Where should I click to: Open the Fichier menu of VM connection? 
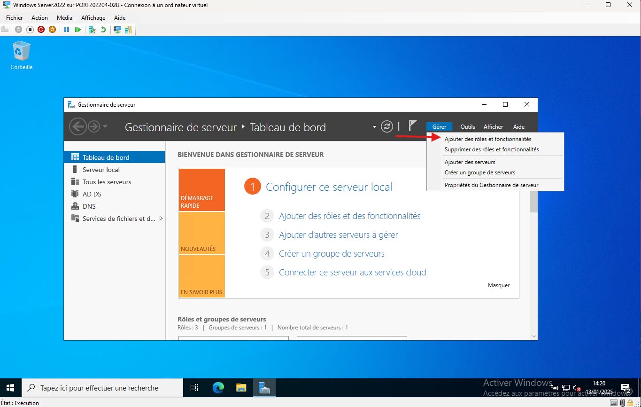[x=15, y=17]
